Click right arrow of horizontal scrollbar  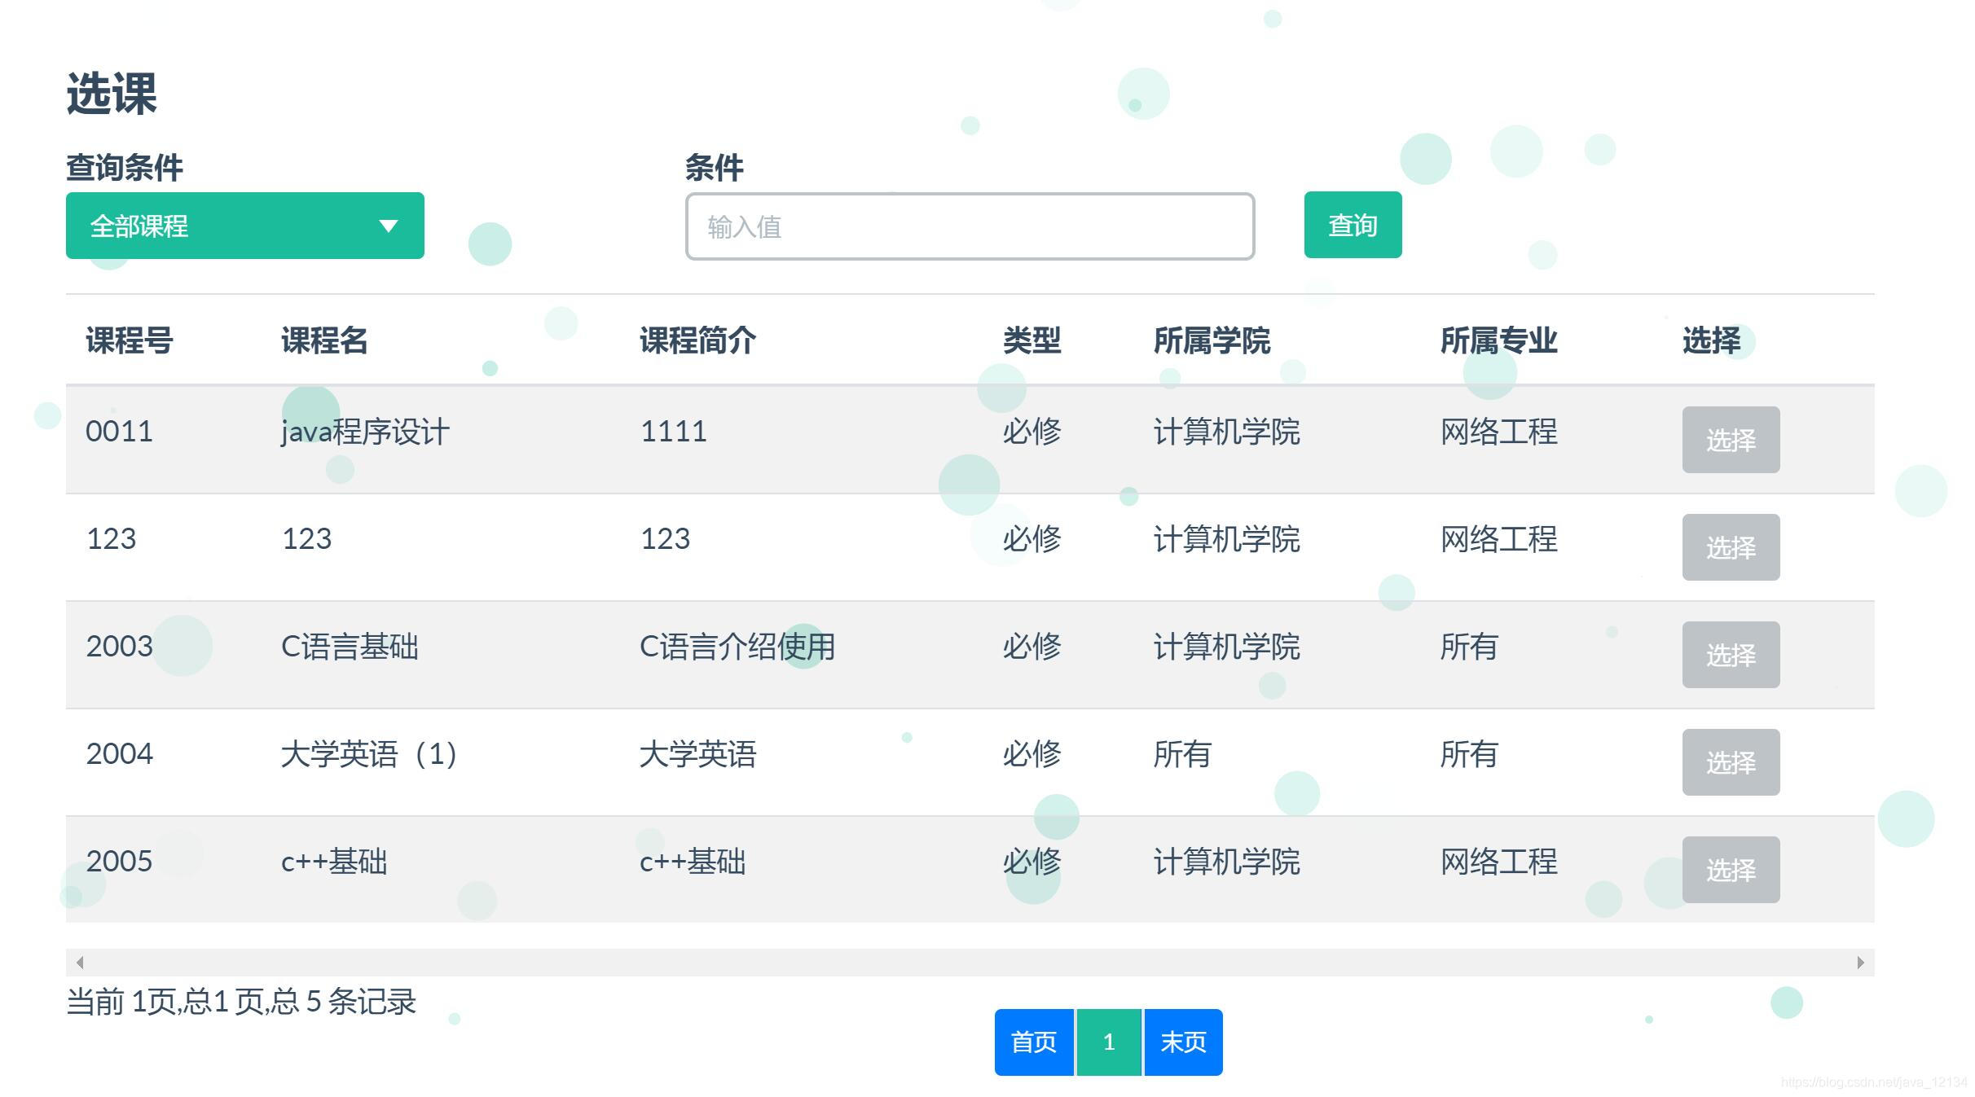coord(1860,963)
